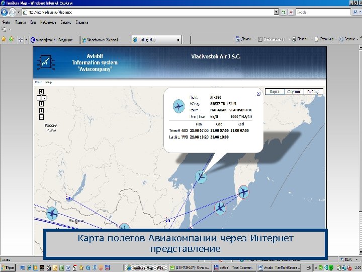Pan the map up
Screen dimensions: 362x272
(x=41, y=92)
